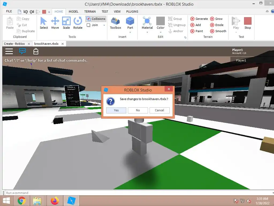Click Yes to save changes
This screenshot has width=274, height=206.
pos(116,110)
